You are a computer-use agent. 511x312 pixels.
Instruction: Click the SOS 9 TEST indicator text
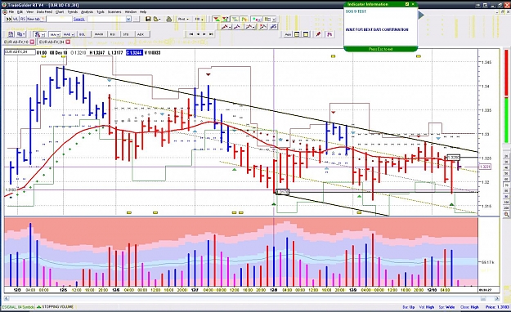(356, 11)
